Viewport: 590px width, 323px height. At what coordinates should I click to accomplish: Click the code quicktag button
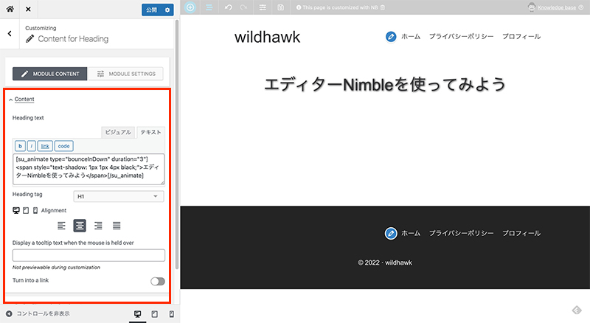pyautogui.click(x=64, y=146)
